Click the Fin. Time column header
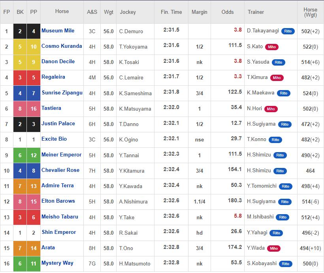 pyautogui.click(x=171, y=12)
